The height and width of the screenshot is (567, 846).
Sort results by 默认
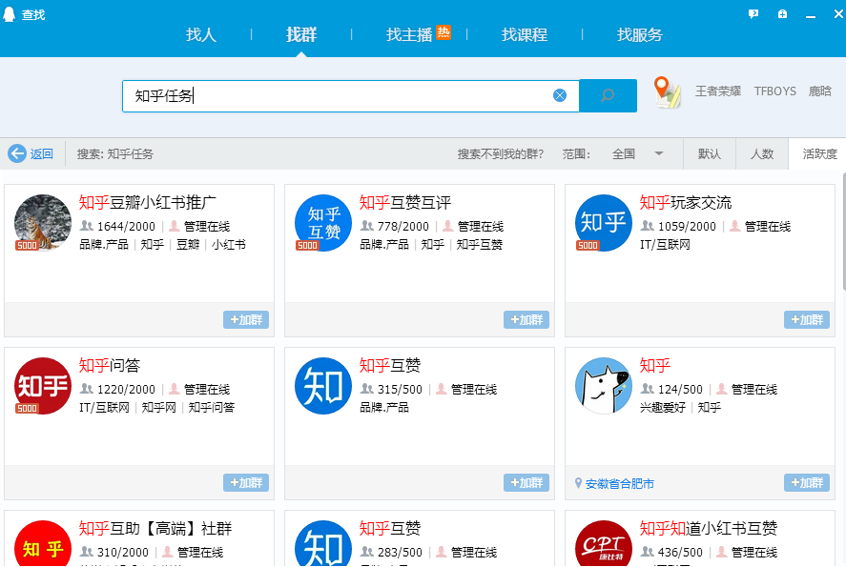(x=710, y=153)
